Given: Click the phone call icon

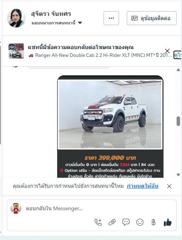Looking at the screenshot, I should 98,222.
